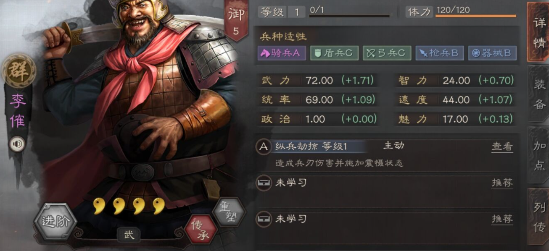Image resolution: width=549 pixels, height=251 pixels.
Task: Select the 盾兵C troop aptitude tag
Action: [x=334, y=53]
